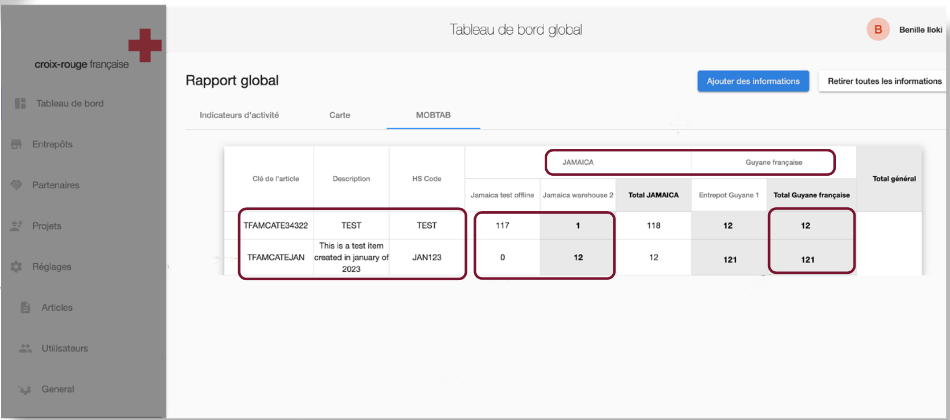The width and height of the screenshot is (950, 420).
Task: Select the MOBTAB tab
Action: pos(433,115)
